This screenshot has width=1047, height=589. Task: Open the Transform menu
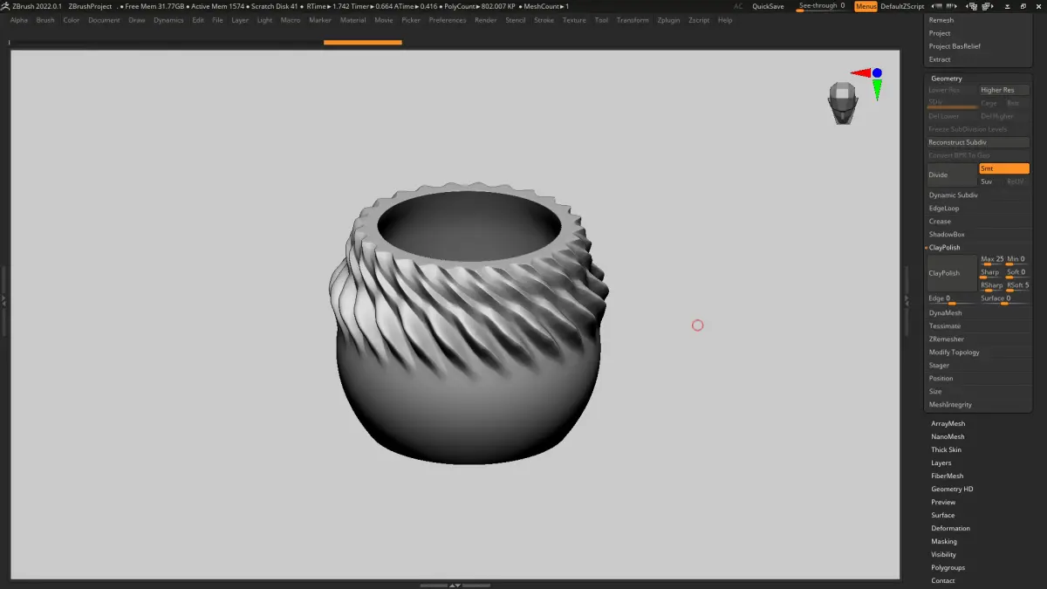pyautogui.click(x=633, y=20)
